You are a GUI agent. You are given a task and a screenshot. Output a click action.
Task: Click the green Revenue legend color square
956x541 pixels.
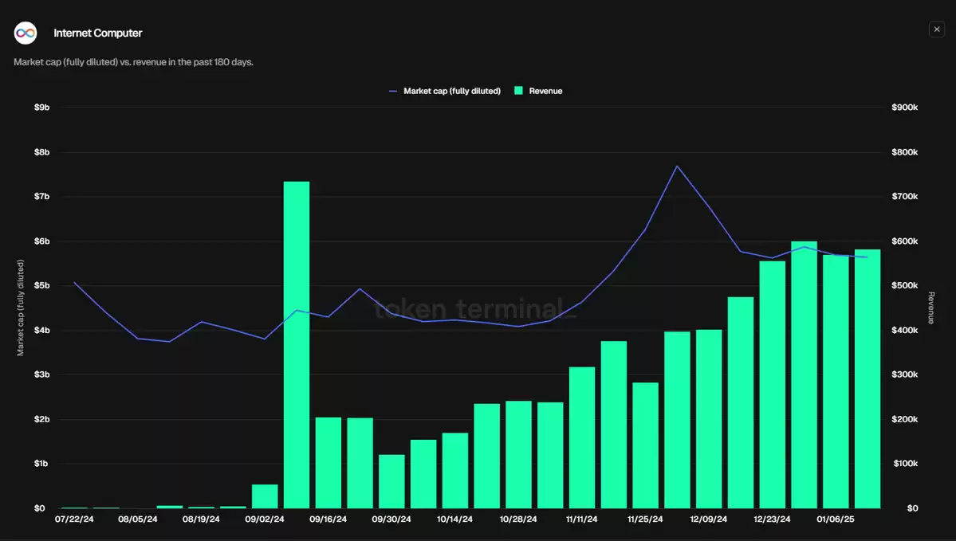[518, 91]
